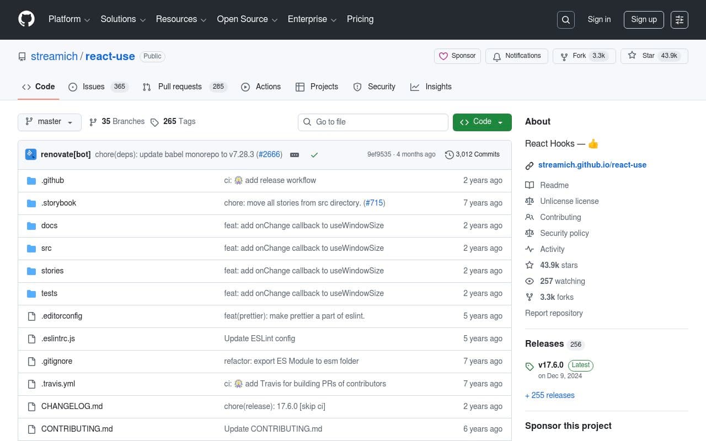Click the green commit status checkmark
Viewport: 706px width, 441px height.
[314, 155]
